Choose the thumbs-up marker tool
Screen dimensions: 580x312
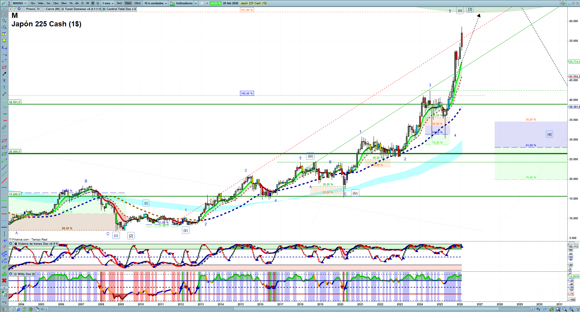4,274
